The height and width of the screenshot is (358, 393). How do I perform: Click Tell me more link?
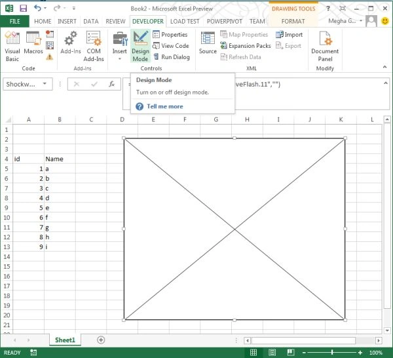click(164, 106)
